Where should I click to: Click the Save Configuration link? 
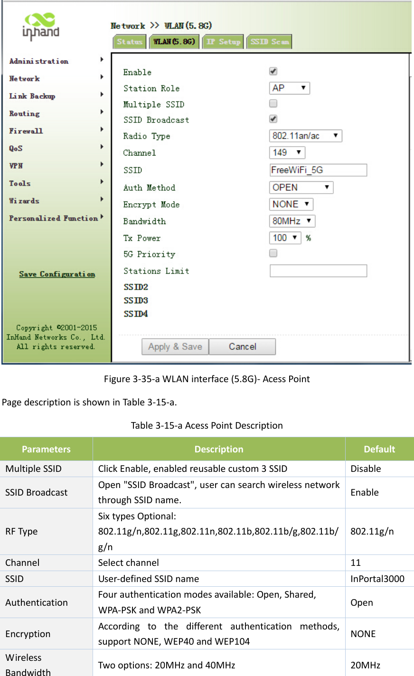[x=56, y=274]
